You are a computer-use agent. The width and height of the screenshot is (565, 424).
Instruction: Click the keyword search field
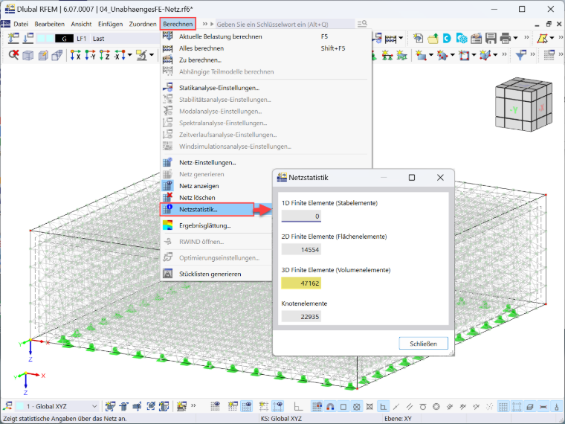pos(285,24)
